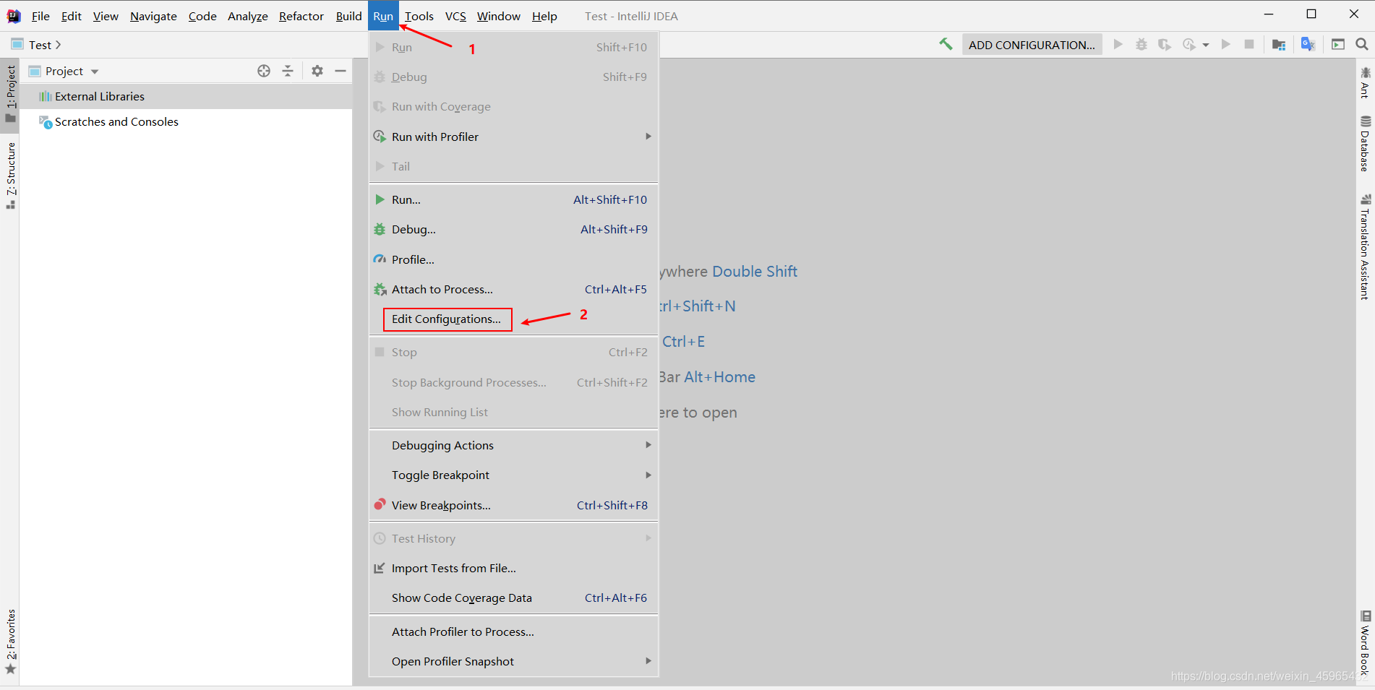
Task: Expand the Project view dropdown
Action: (95, 72)
